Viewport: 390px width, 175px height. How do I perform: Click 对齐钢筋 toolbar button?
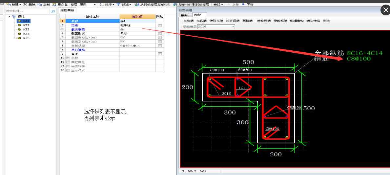pos(233,21)
